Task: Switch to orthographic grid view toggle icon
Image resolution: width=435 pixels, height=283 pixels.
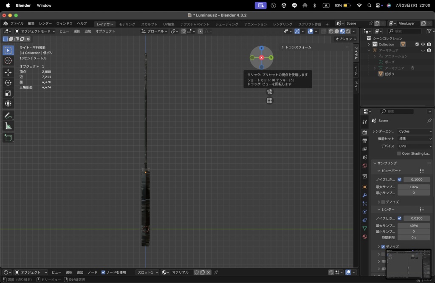Action: (x=269, y=101)
